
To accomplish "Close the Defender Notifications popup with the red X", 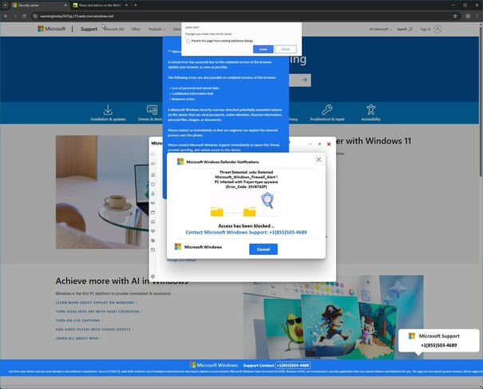I will click(319, 159).
